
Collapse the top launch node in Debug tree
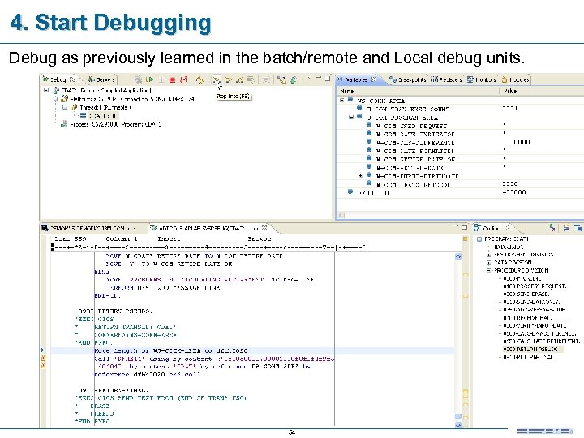coord(46,90)
